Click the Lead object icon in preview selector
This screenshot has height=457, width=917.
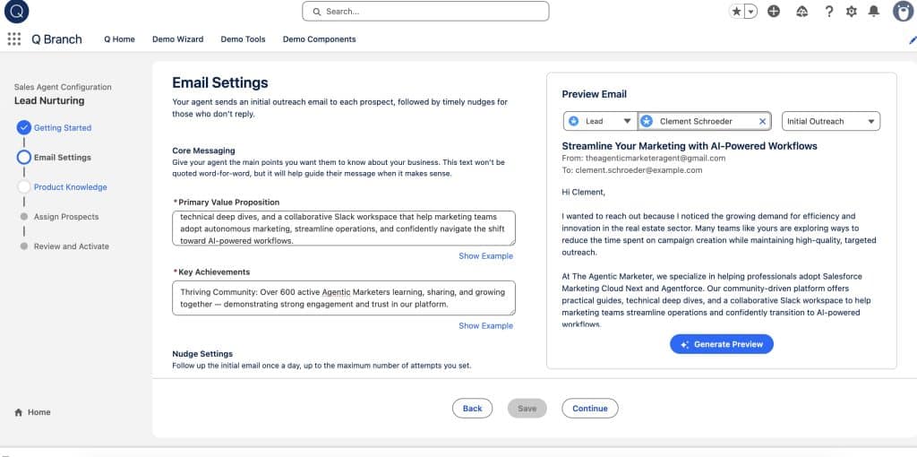(x=574, y=121)
